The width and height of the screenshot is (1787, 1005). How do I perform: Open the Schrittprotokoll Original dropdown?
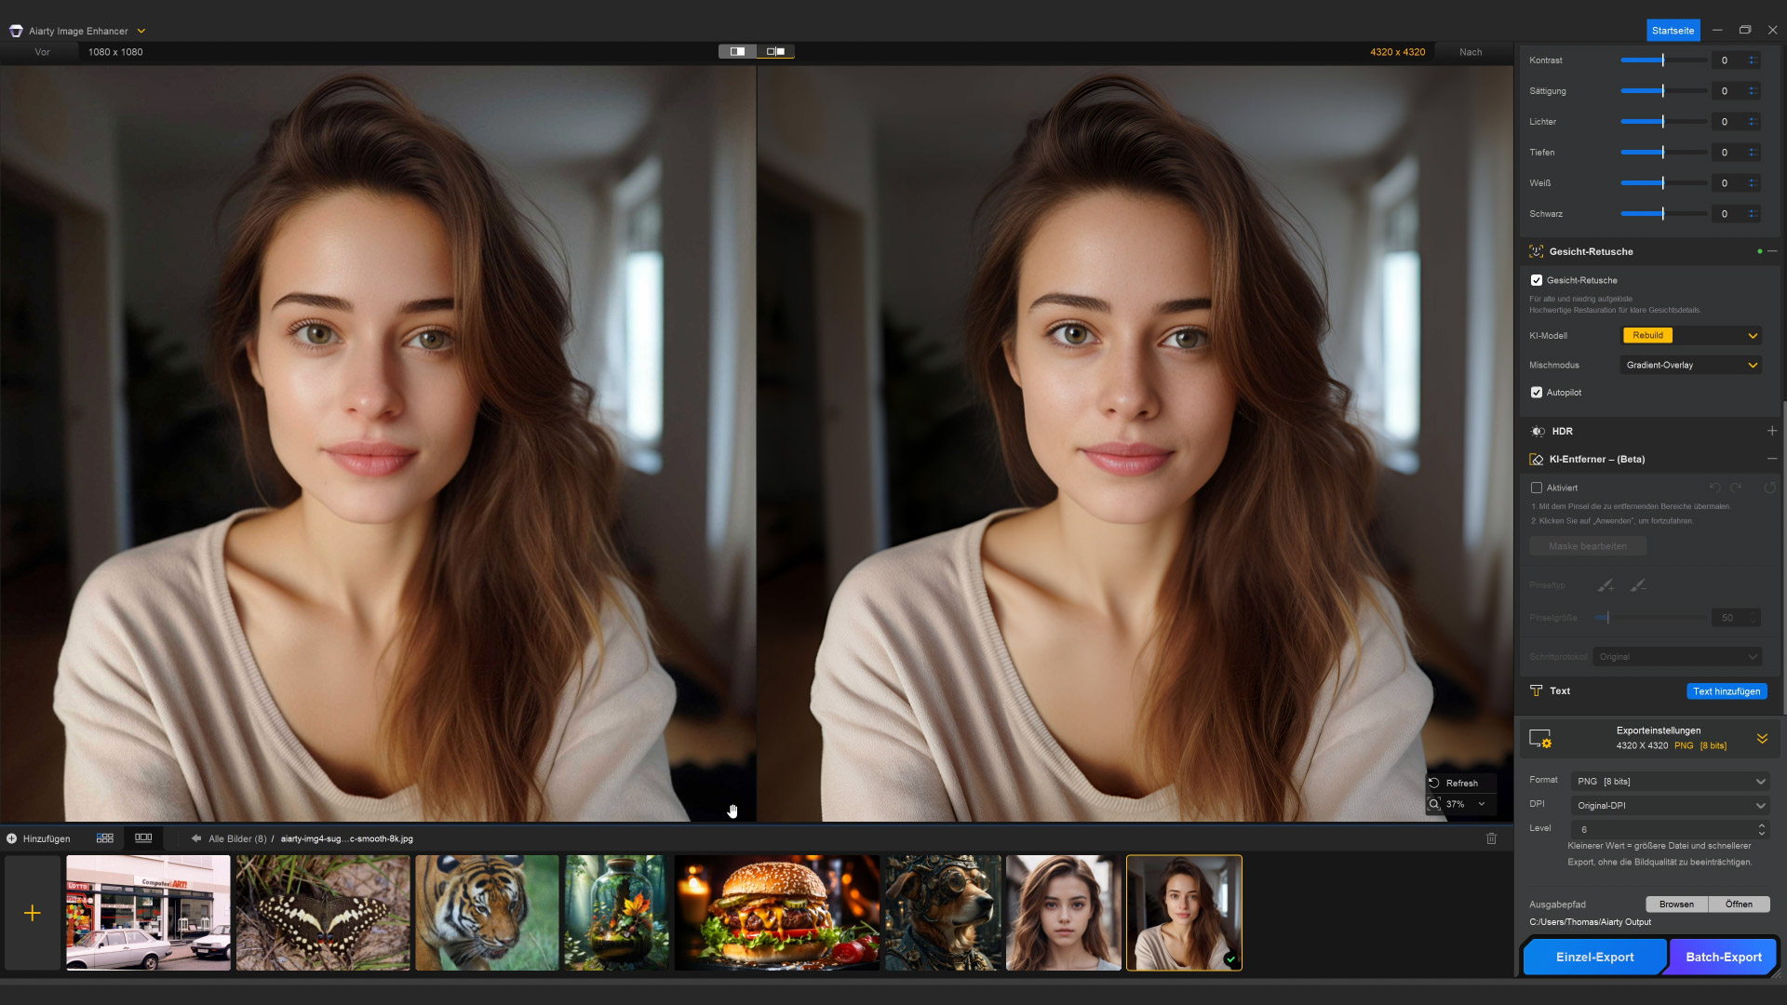[1677, 657]
